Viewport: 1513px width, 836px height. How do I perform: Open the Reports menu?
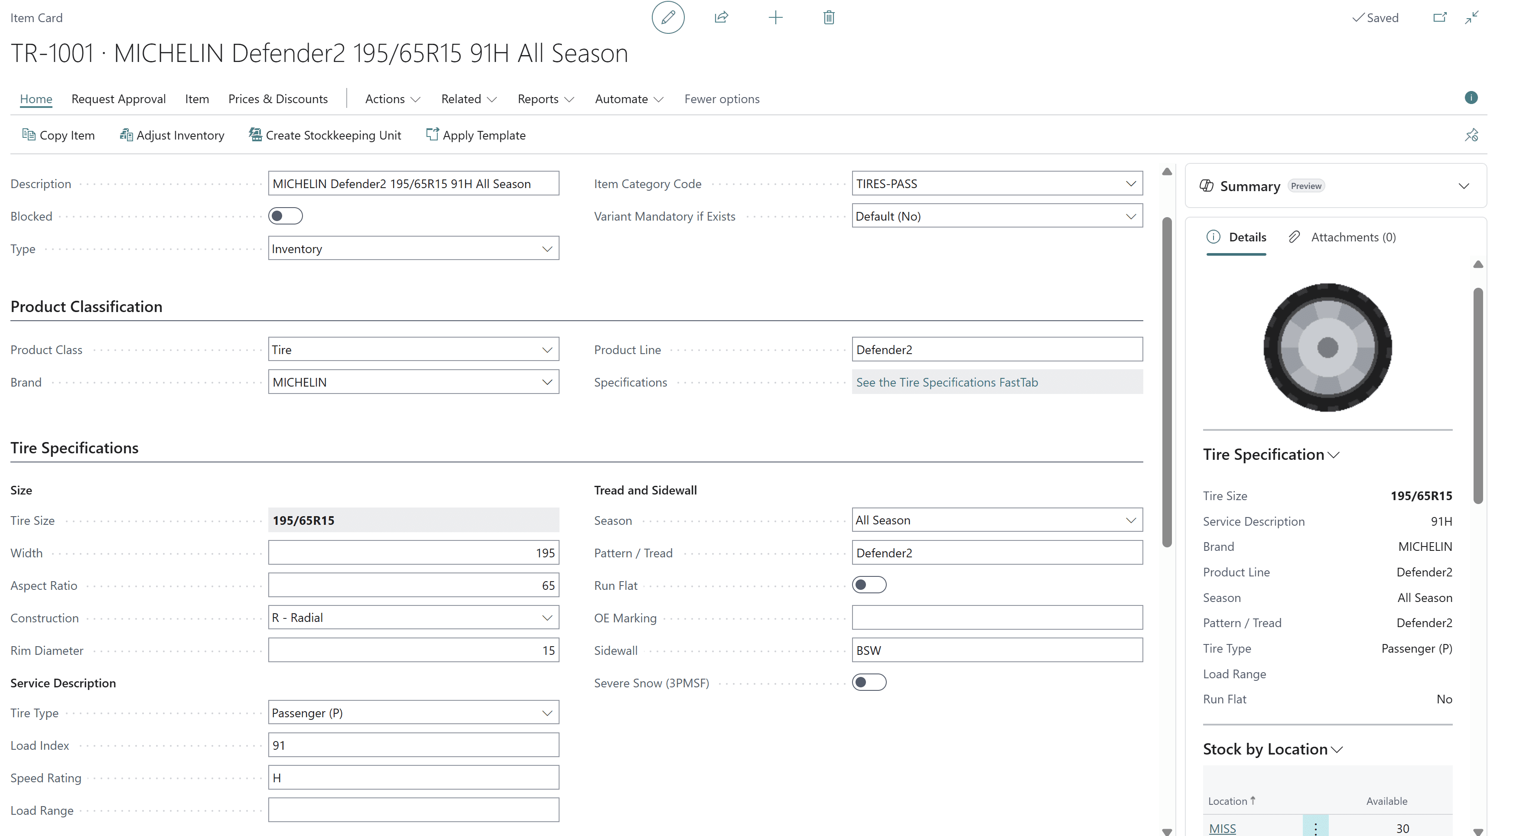546,99
